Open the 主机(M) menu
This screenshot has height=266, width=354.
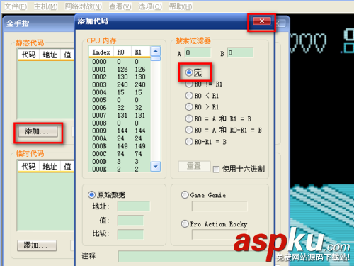click(x=45, y=6)
